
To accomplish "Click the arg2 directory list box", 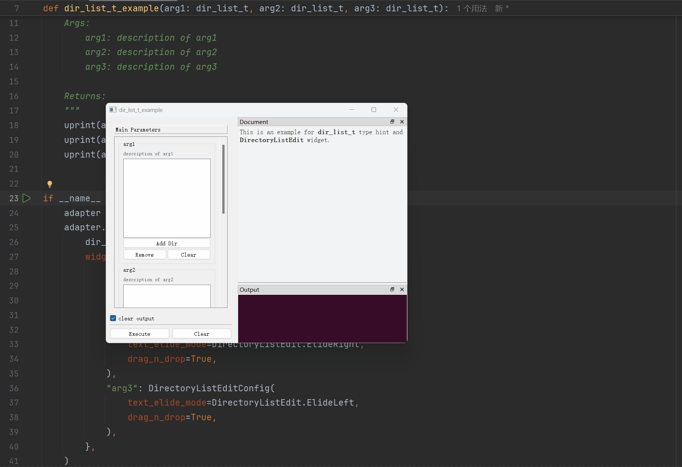I will (167, 296).
